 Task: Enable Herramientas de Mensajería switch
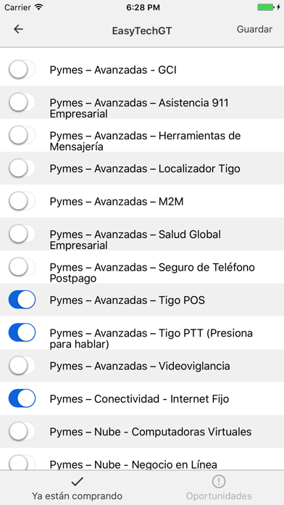coord(22,135)
